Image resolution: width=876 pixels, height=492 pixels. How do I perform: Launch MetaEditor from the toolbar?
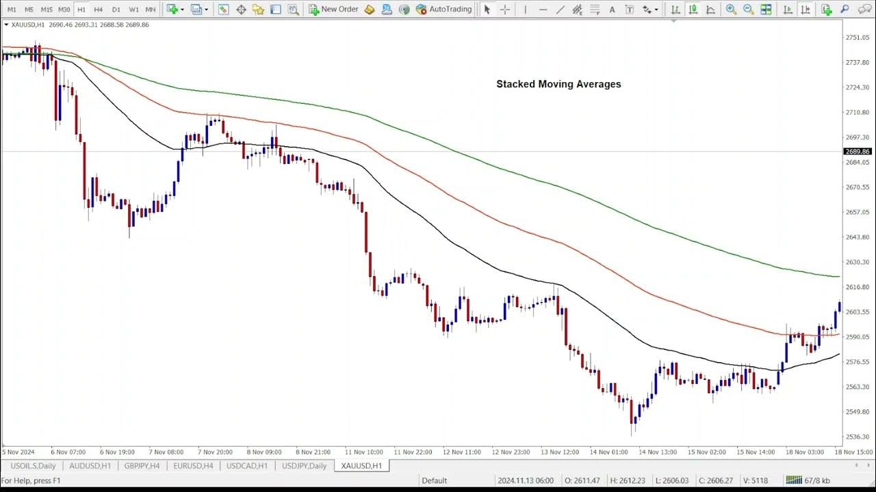click(x=370, y=9)
